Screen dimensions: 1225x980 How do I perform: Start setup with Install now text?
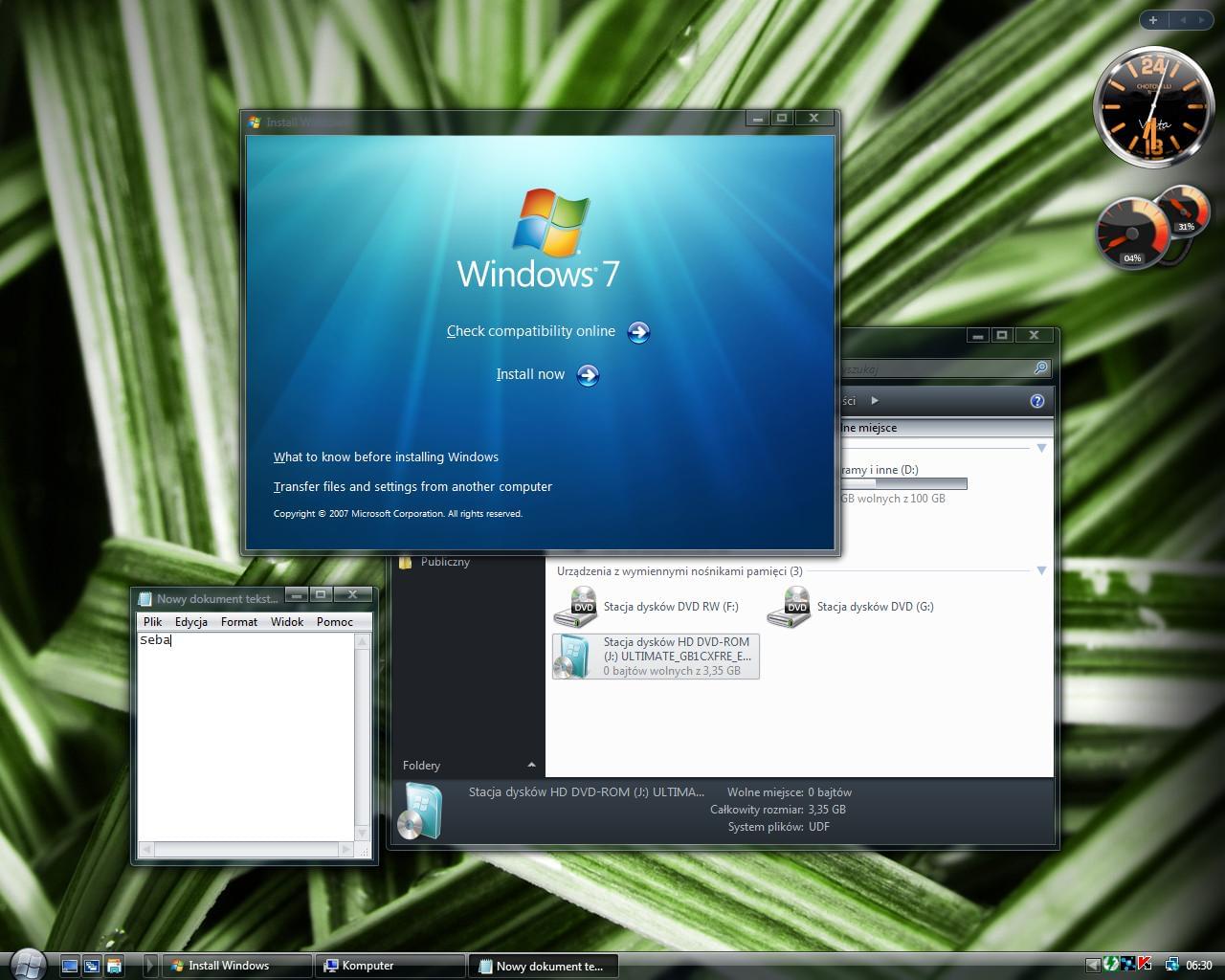tap(530, 374)
